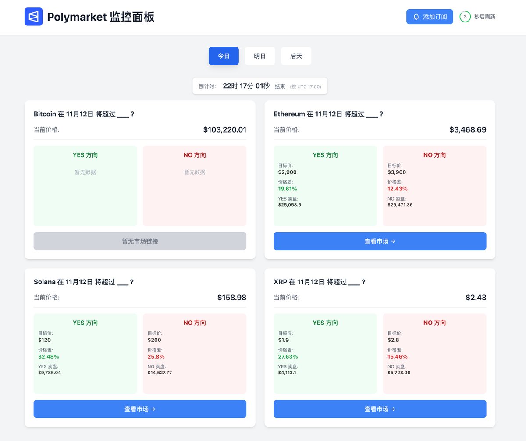Click 暂无数据 in Bitcoin YES panel
526x441 pixels.
coord(85,172)
